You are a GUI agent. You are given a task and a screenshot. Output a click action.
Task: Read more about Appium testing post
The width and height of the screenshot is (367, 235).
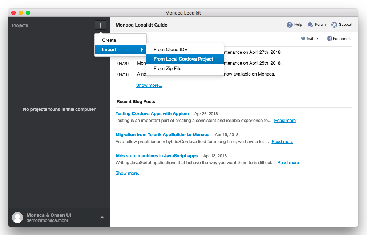coord(285,121)
